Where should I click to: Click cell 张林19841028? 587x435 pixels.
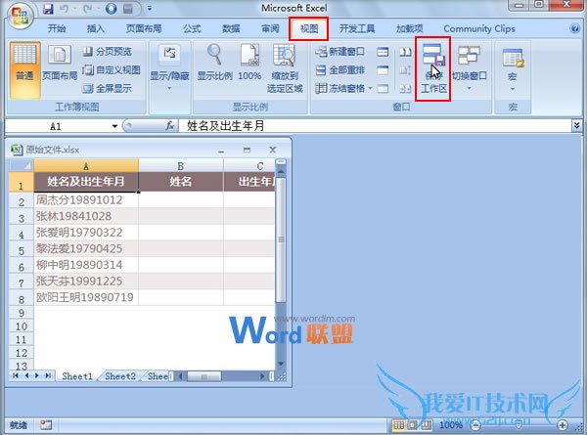[x=86, y=217]
